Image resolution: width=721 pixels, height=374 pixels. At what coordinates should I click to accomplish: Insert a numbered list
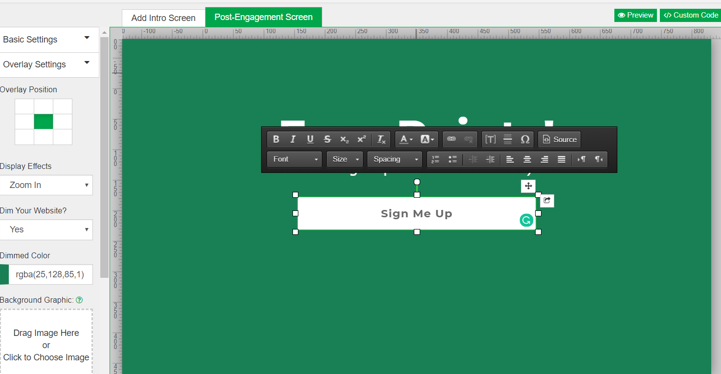435,159
